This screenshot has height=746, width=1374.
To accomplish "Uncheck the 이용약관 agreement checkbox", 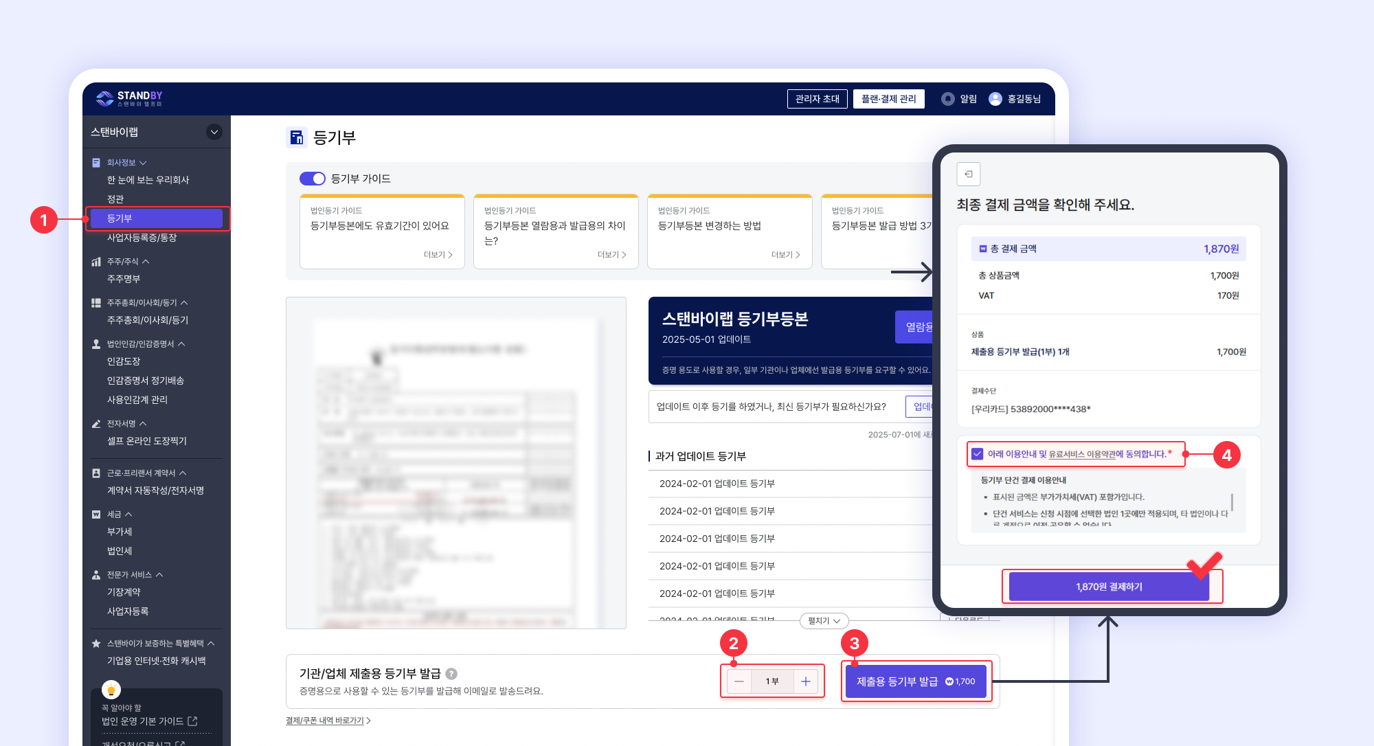I will point(978,454).
